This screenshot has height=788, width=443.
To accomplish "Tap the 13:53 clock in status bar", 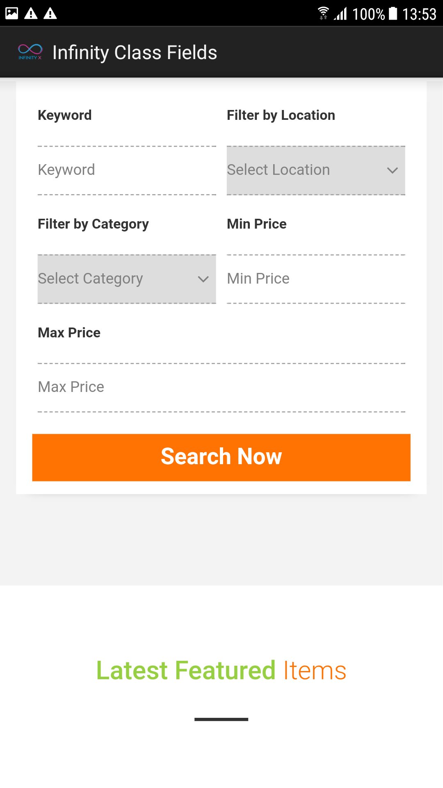I will pos(419,14).
